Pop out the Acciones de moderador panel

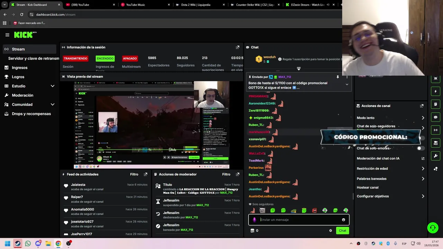click(237, 174)
